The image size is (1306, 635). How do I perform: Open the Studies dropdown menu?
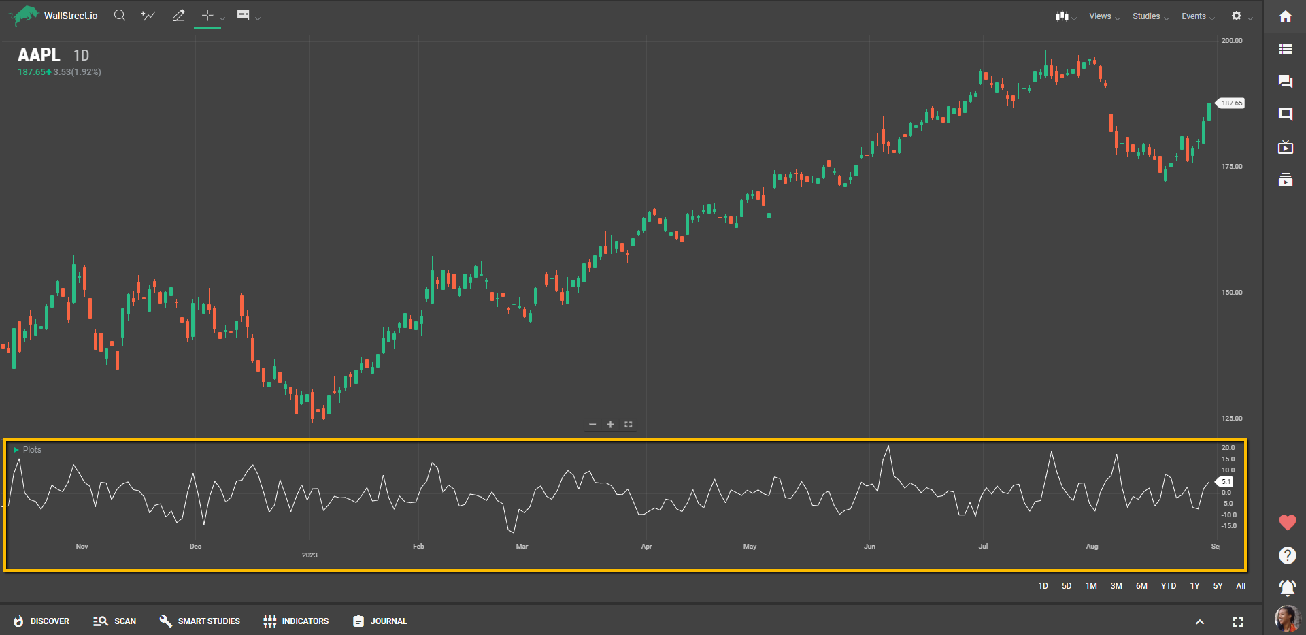click(1150, 16)
